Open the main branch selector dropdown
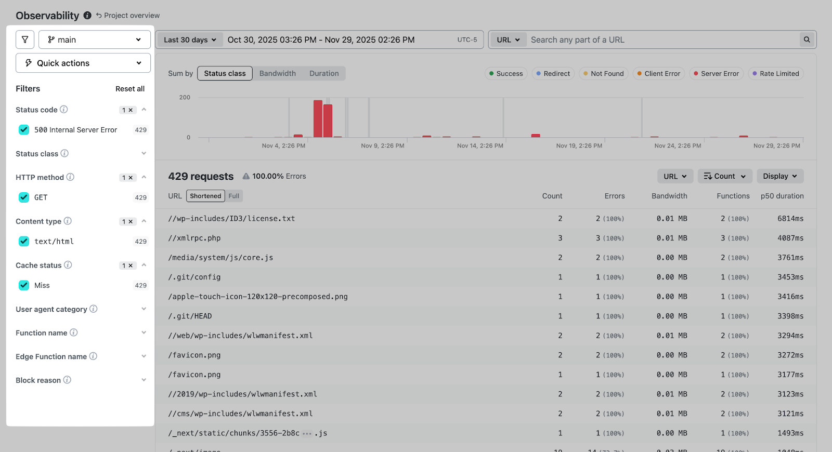 95,39
